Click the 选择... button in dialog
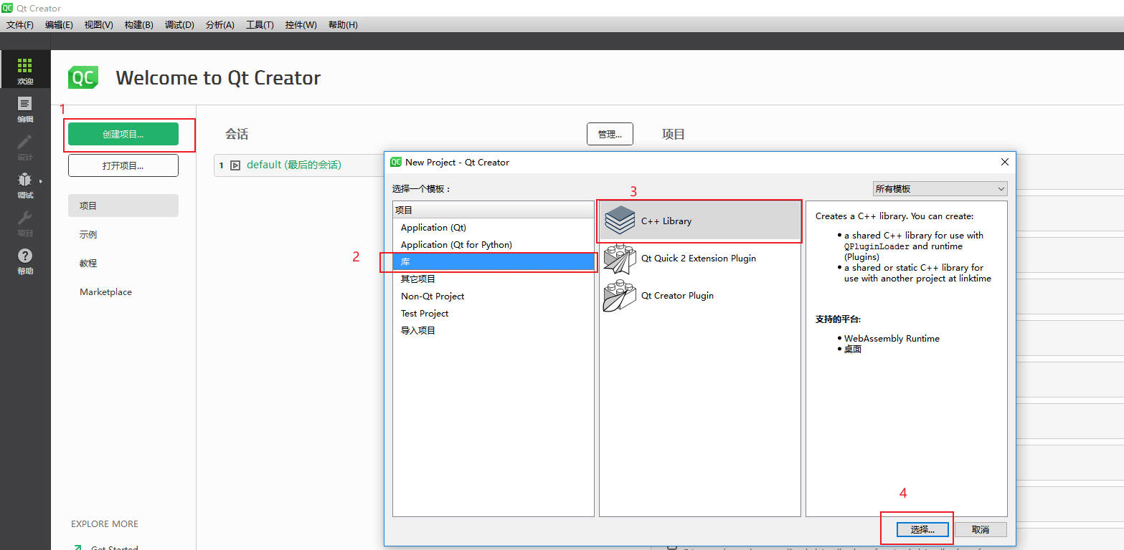 pos(923,529)
